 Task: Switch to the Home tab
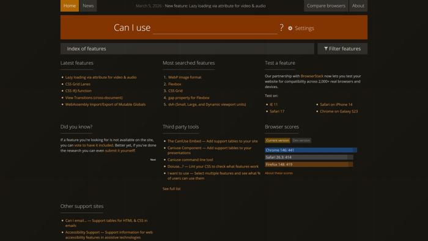click(x=70, y=6)
